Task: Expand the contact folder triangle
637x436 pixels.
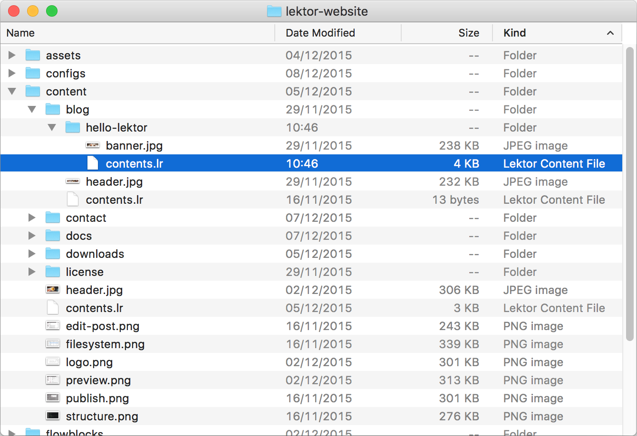Action: pos(32,218)
